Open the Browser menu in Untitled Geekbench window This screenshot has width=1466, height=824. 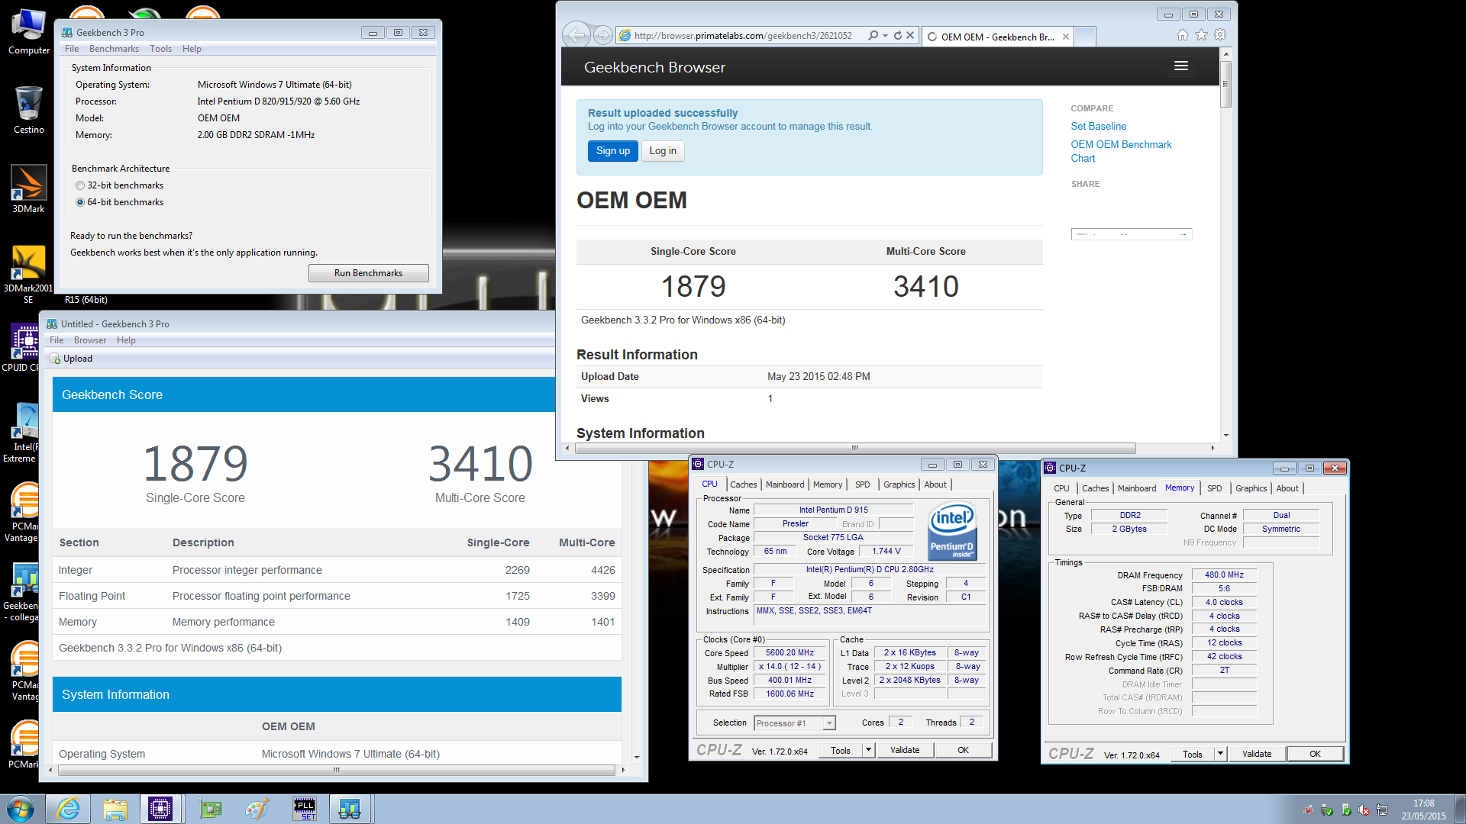pos(90,340)
